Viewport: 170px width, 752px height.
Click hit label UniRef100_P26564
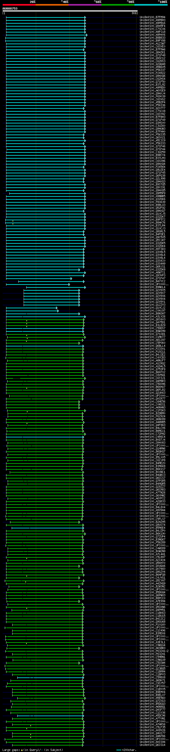[152, 167]
